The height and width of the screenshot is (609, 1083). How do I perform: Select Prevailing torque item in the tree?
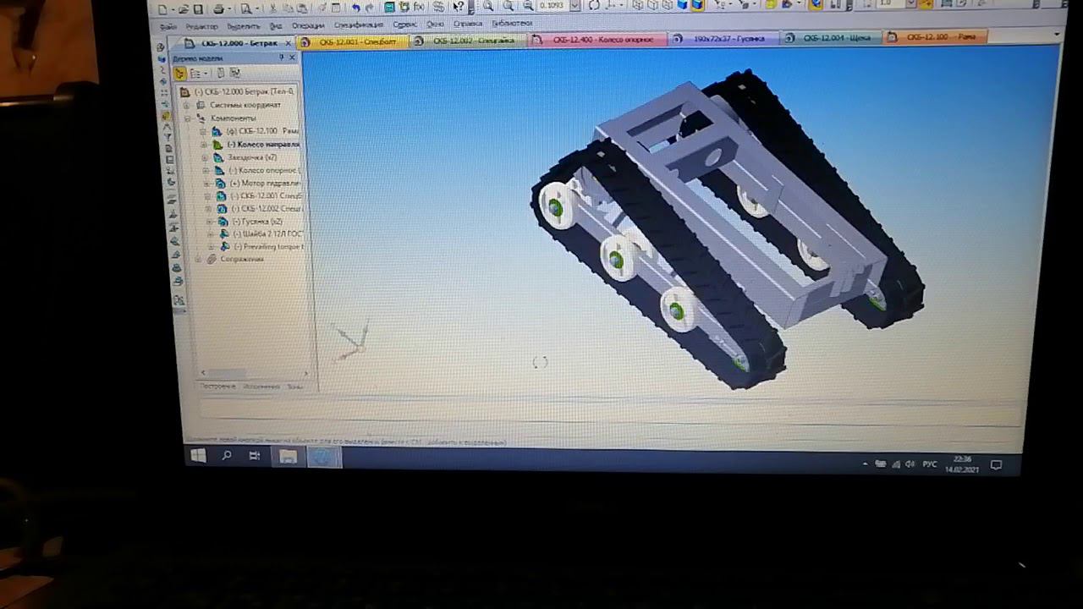pyautogui.click(x=268, y=247)
